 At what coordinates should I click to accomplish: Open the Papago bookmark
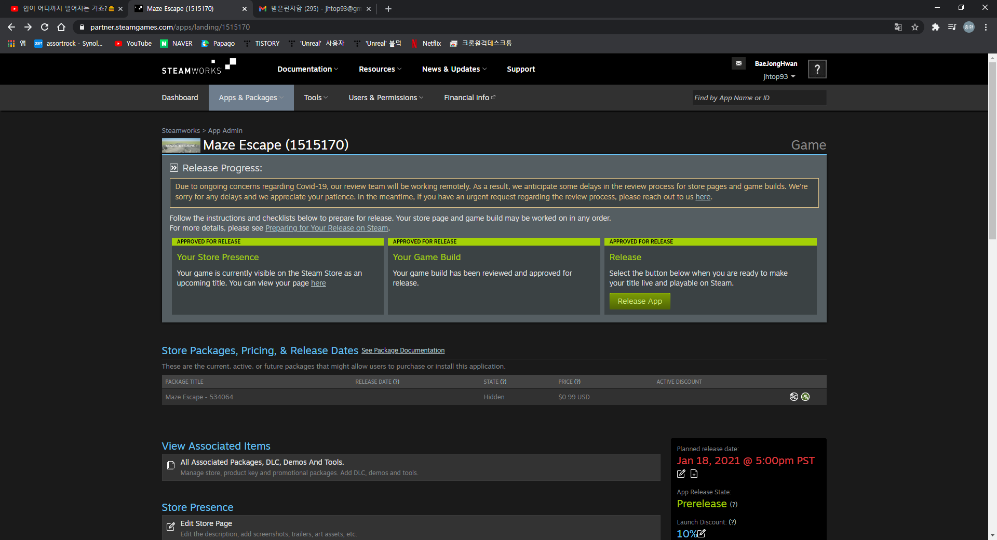pos(218,44)
